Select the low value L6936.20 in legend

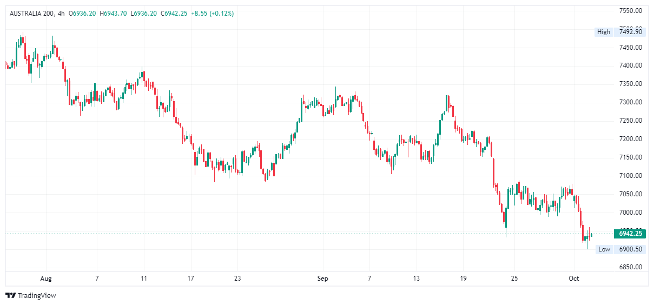click(x=144, y=14)
